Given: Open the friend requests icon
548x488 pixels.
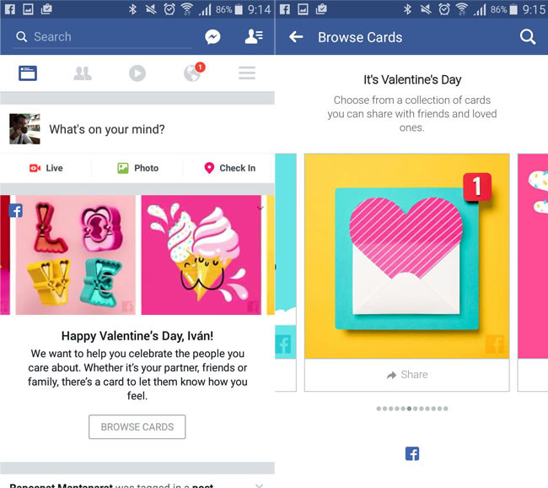Looking at the screenshot, I should point(254,36).
